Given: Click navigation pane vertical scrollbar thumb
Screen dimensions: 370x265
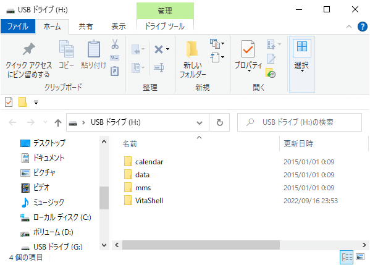Looking at the screenshot, I should click(104, 198).
